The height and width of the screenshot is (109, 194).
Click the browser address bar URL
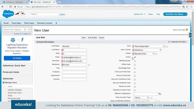point(103,7)
